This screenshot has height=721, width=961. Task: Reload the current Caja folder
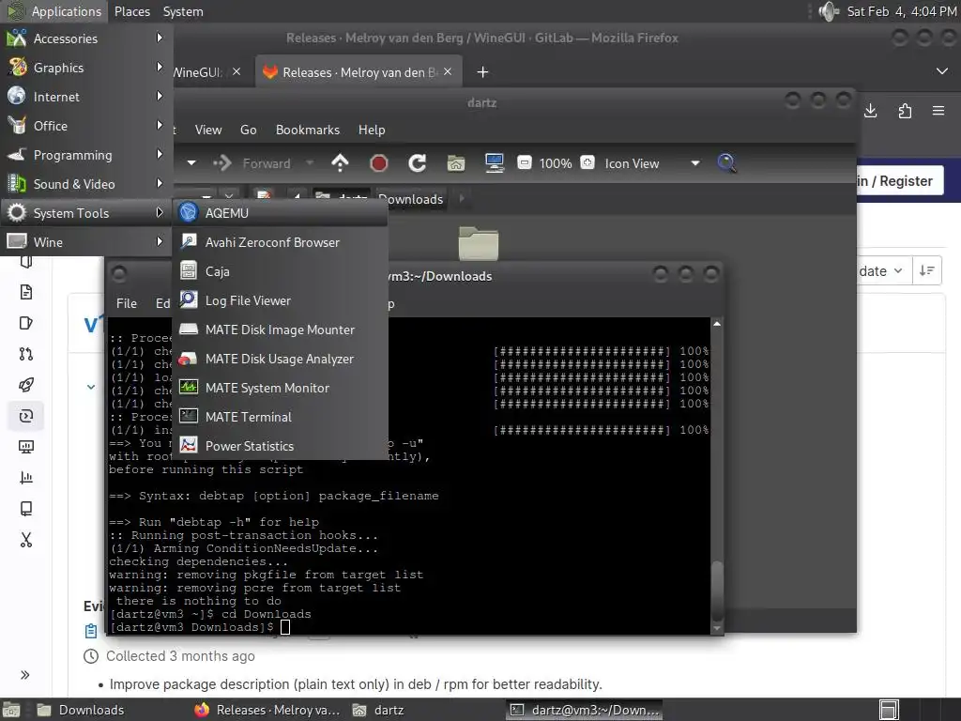point(418,163)
